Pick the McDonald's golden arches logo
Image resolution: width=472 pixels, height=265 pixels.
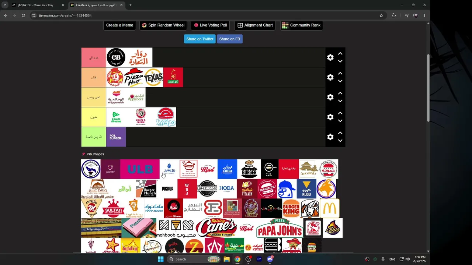[x=329, y=208]
